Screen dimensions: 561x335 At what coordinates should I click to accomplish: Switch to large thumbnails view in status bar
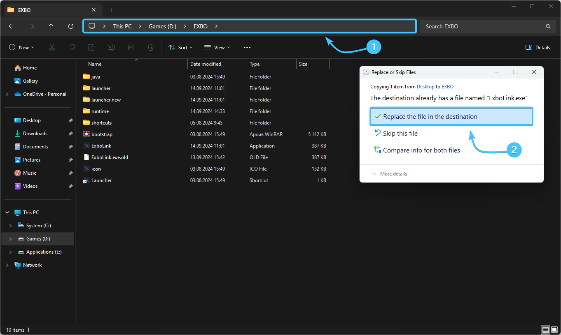tap(554, 330)
